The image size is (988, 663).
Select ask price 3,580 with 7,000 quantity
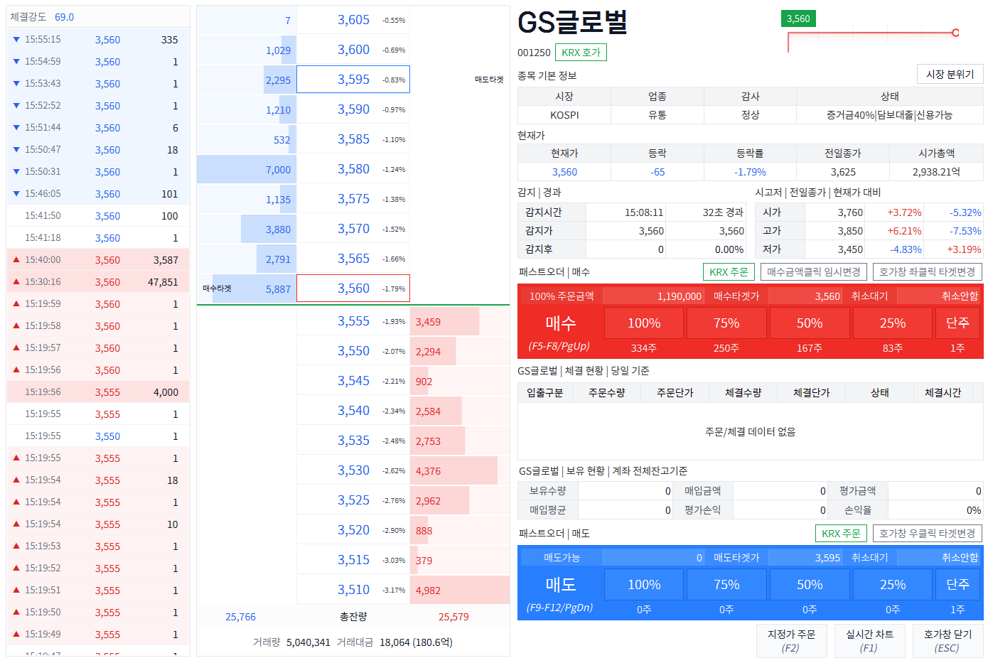tap(353, 169)
